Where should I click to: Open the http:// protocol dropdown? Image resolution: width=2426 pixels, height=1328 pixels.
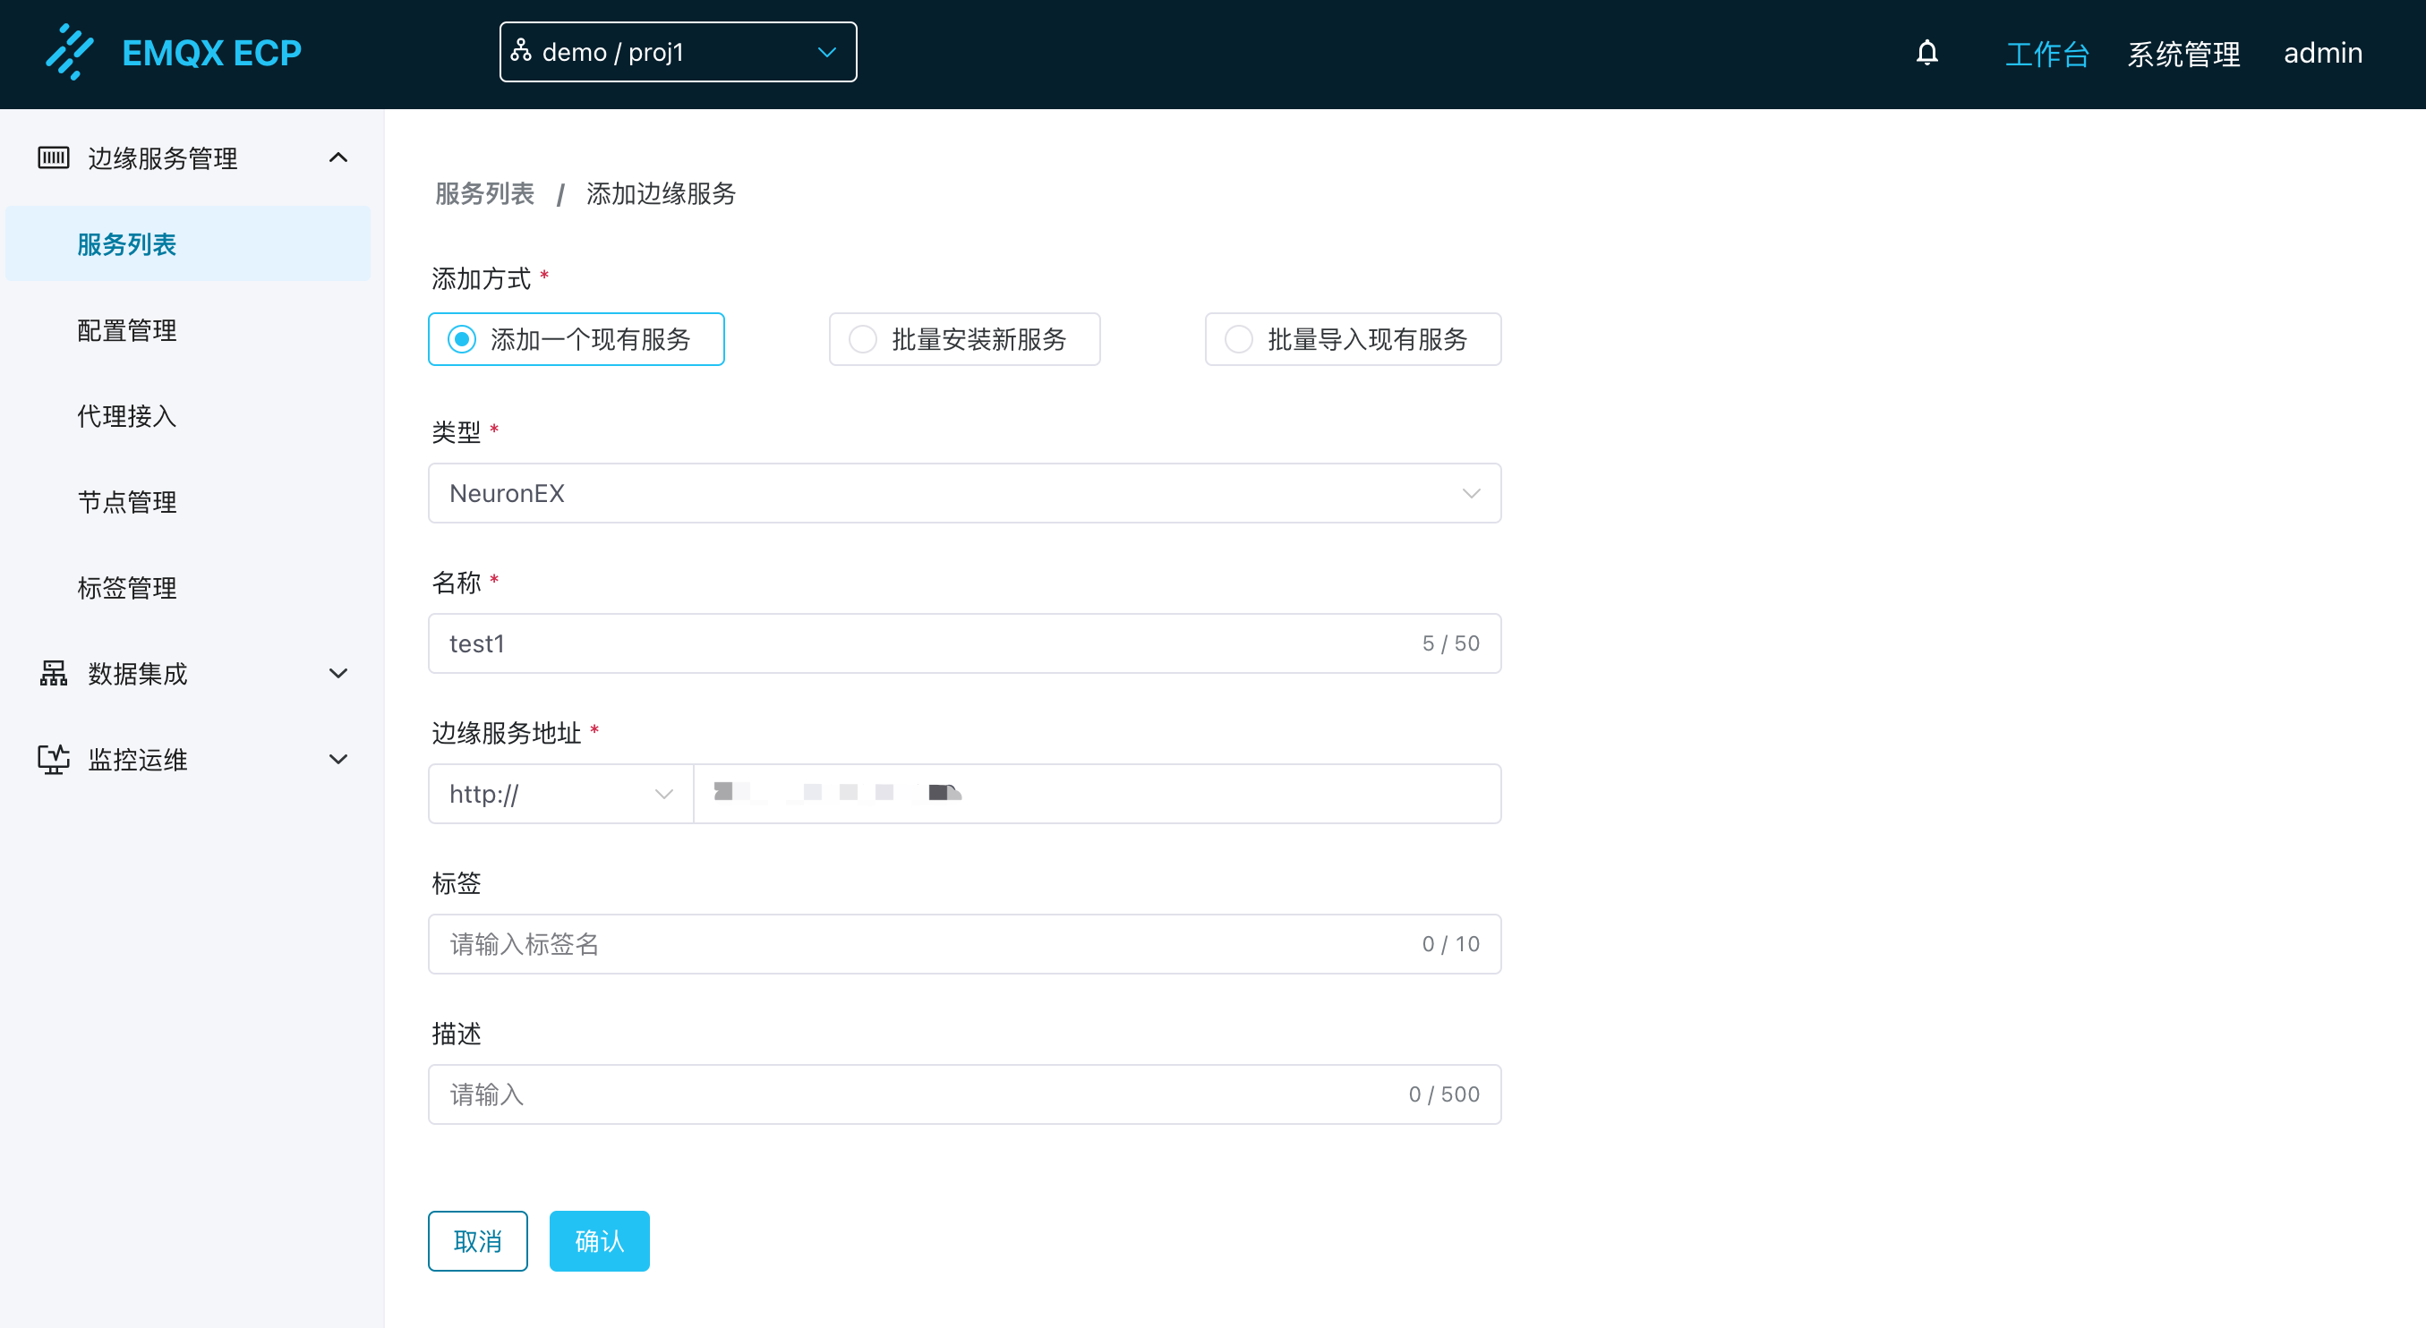pos(560,794)
